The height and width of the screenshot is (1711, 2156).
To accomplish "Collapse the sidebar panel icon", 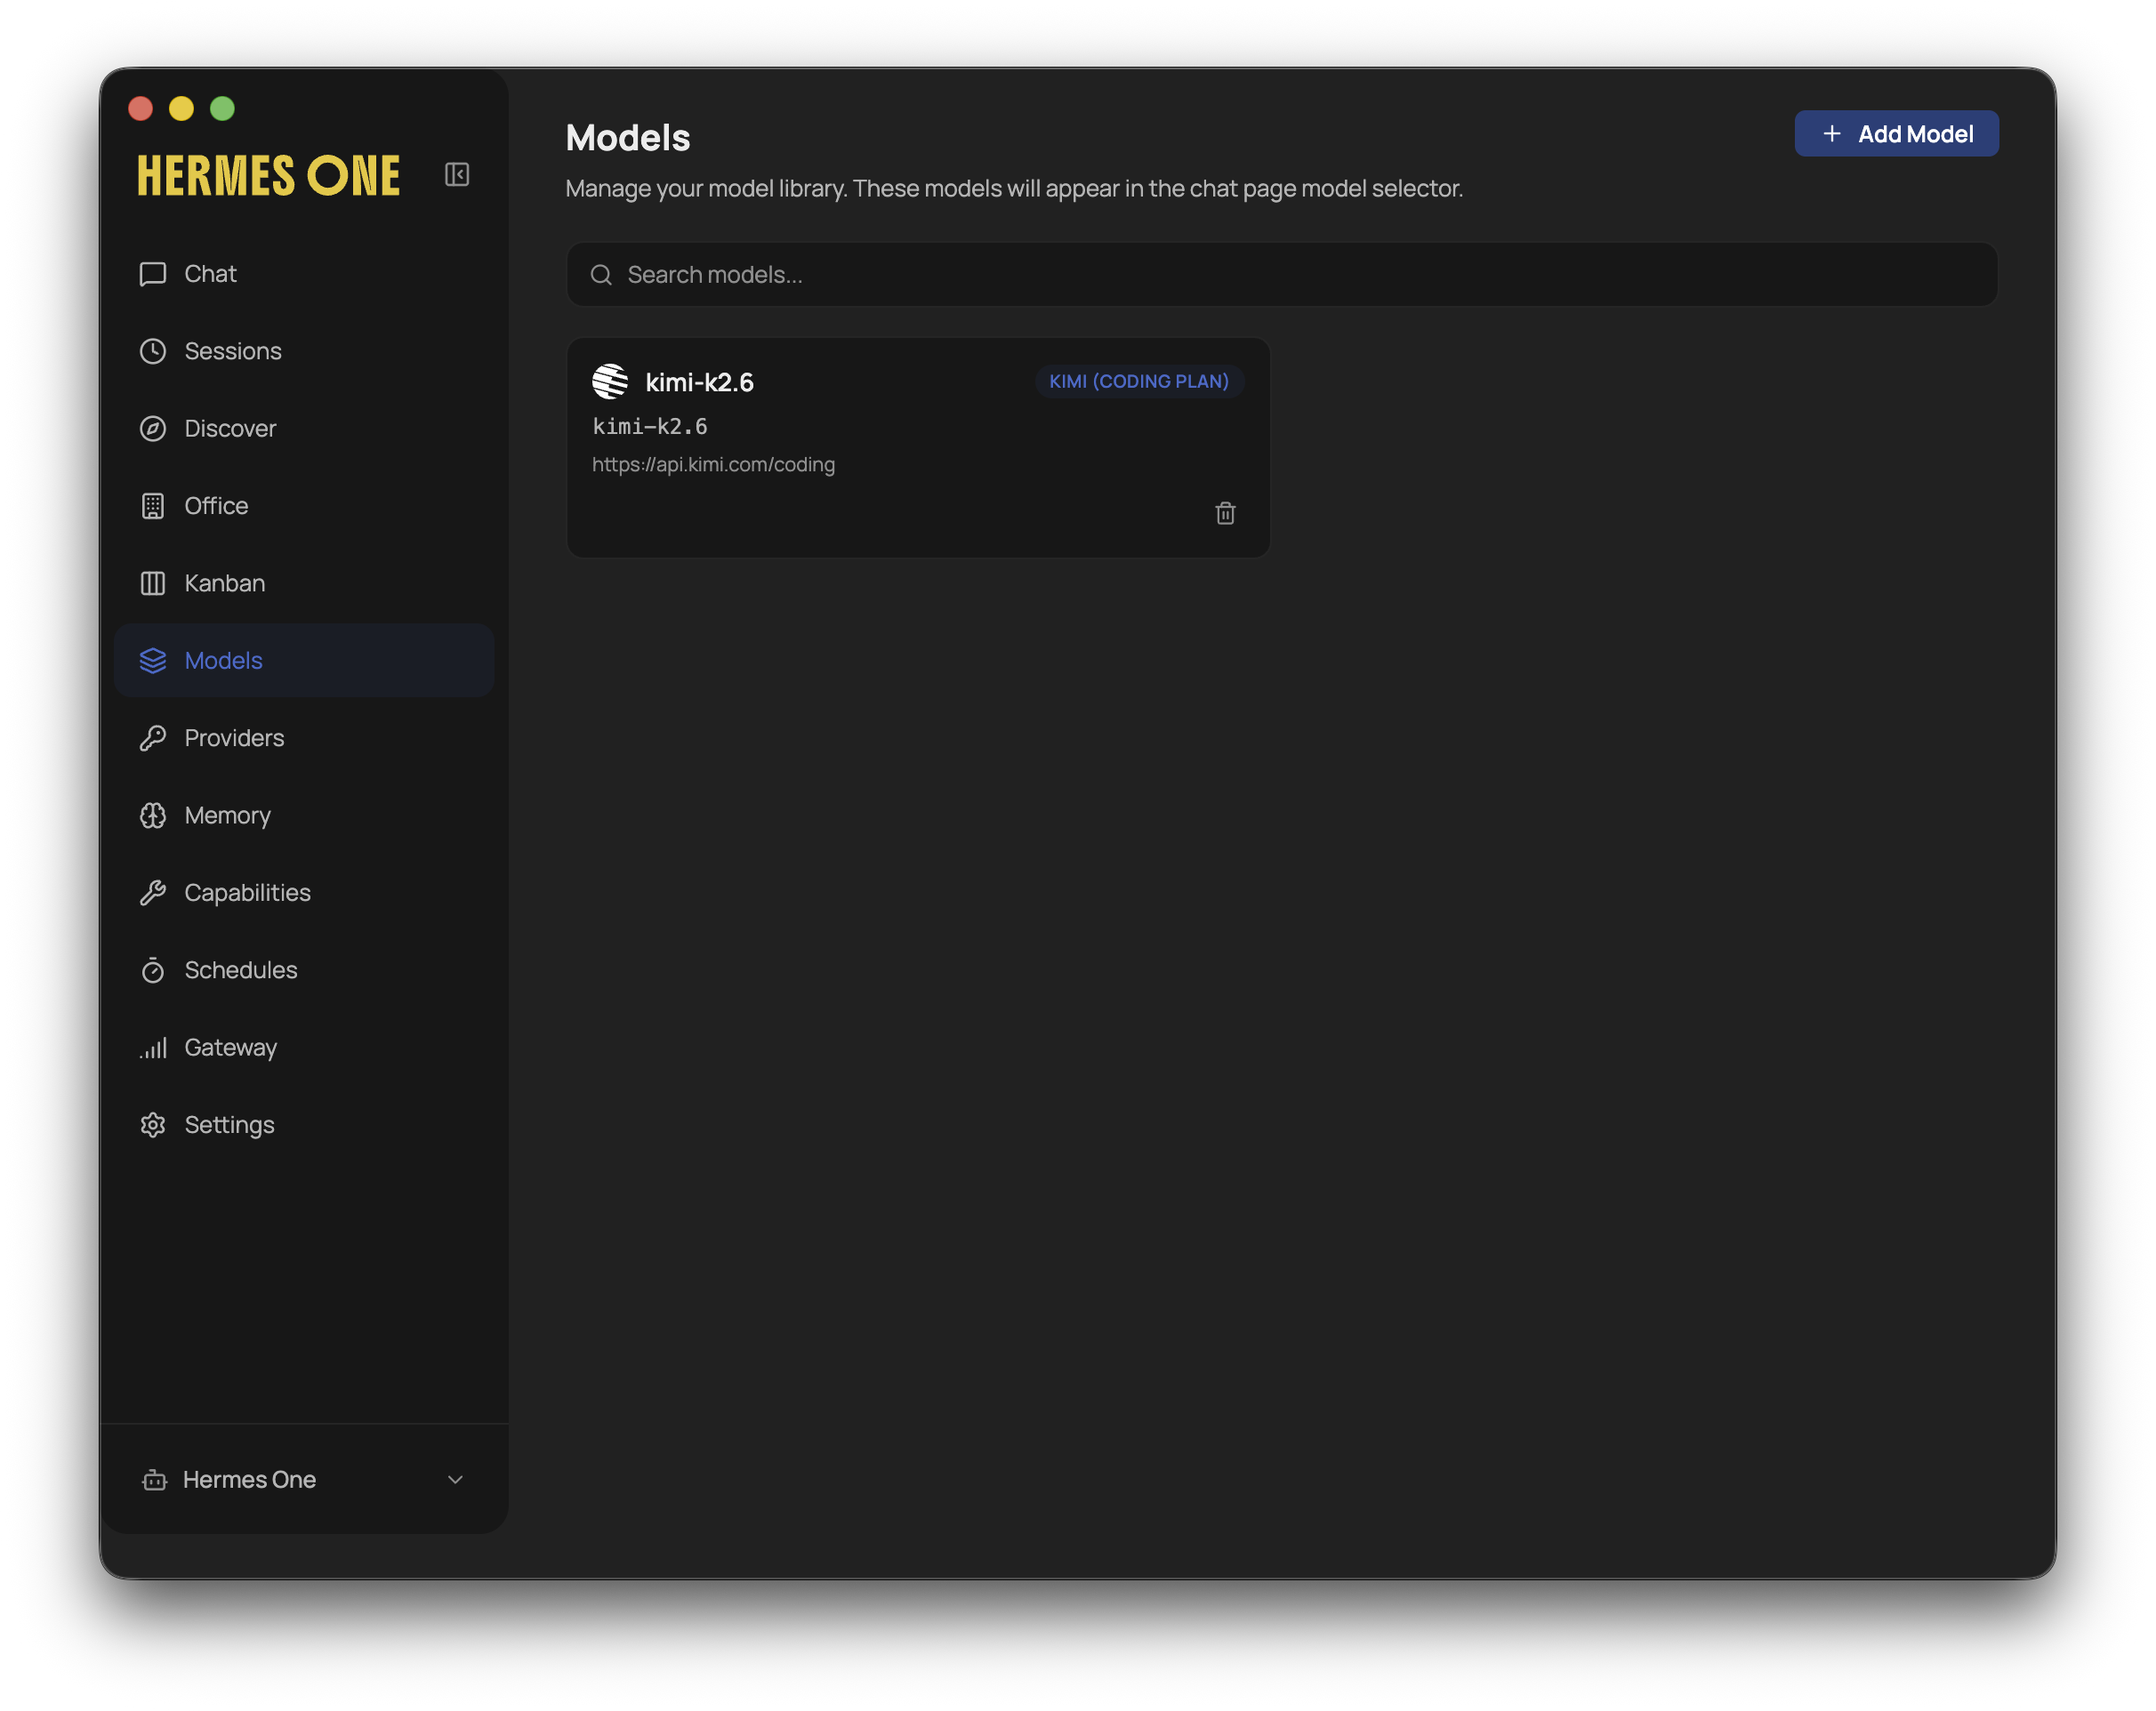I will coord(457,175).
